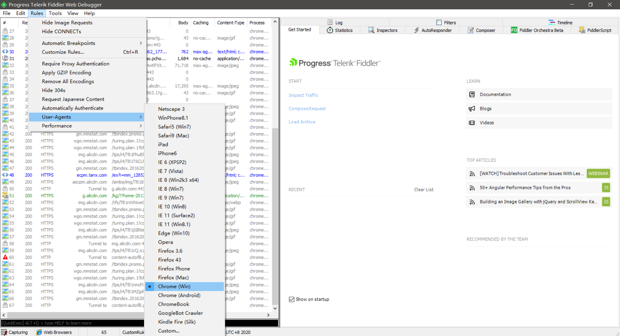Click the JSON icon on session 31

pos(5,58)
